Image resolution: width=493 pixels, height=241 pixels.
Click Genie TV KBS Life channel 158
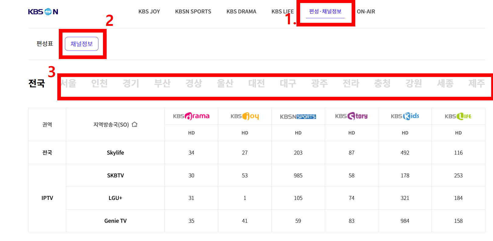(458, 221)
